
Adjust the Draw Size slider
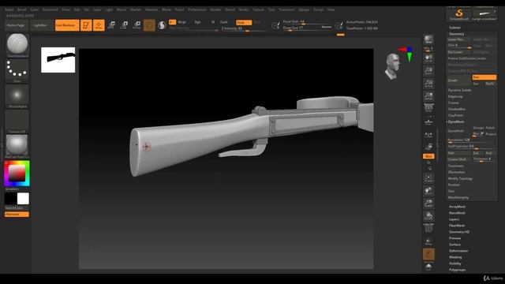click(307, 28)
